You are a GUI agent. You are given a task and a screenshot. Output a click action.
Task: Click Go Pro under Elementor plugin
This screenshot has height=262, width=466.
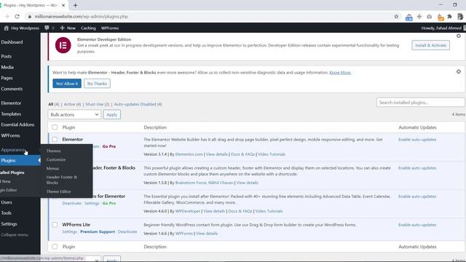pos(109,146)
